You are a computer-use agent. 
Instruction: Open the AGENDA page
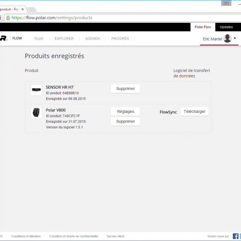[x=92, y=39]
